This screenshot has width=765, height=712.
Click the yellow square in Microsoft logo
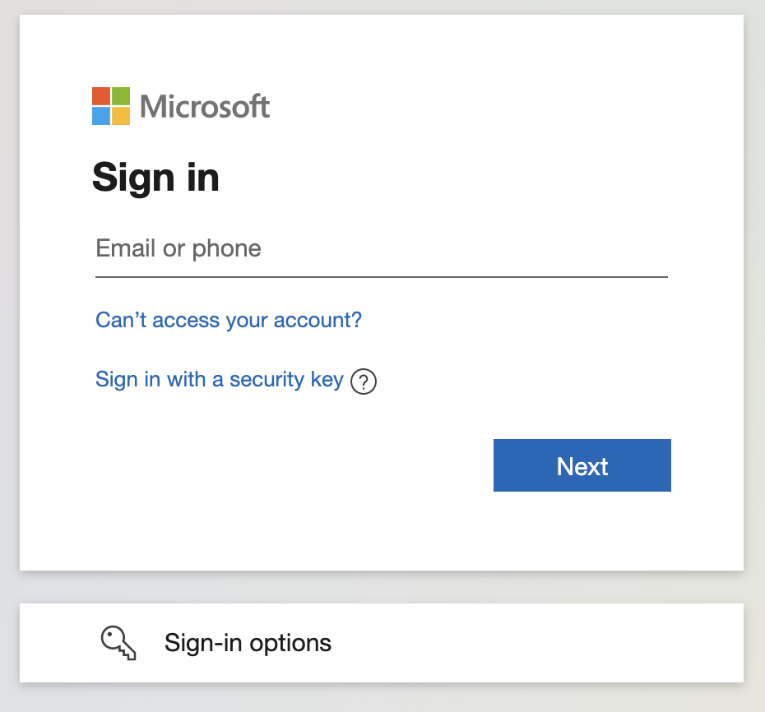[x=121, y=116]
